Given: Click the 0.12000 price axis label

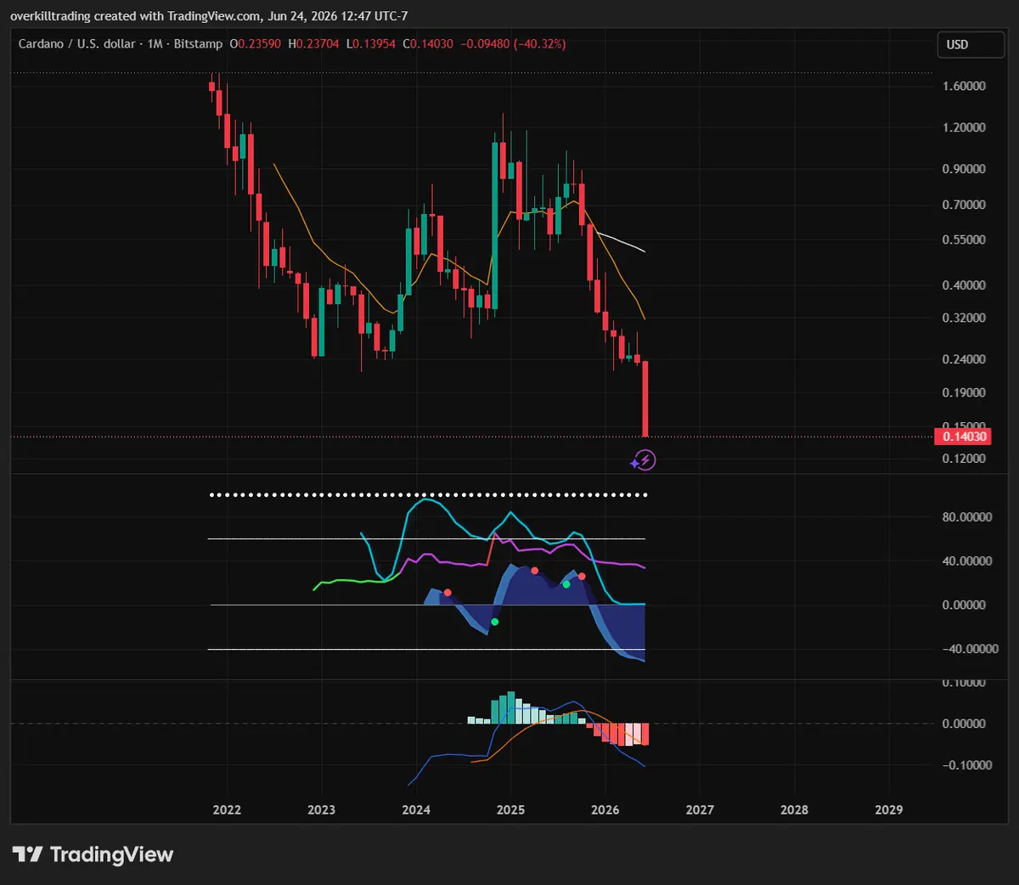Looking at the screenshot, I should pos(964,459).
